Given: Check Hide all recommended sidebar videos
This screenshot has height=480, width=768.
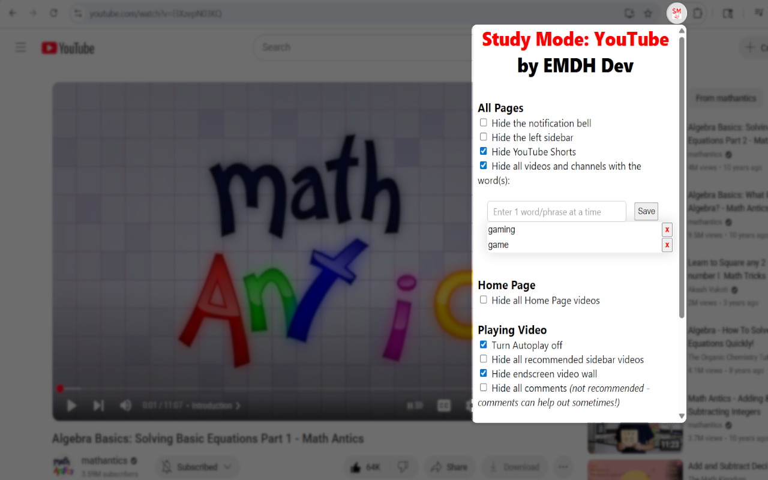Looking at the screenshot, I should pos(483,358).
